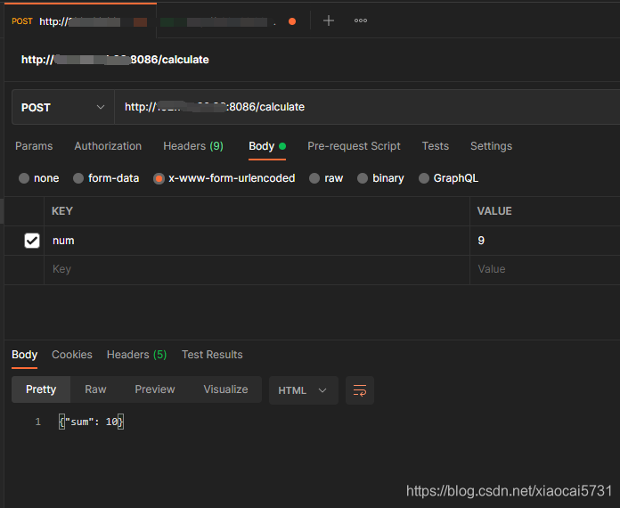Select the GraphQL body type
620x508 pixels.
click(423, 178)
